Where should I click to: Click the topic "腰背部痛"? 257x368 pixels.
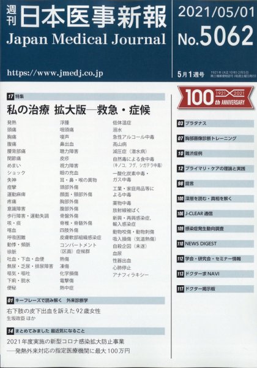17,151
